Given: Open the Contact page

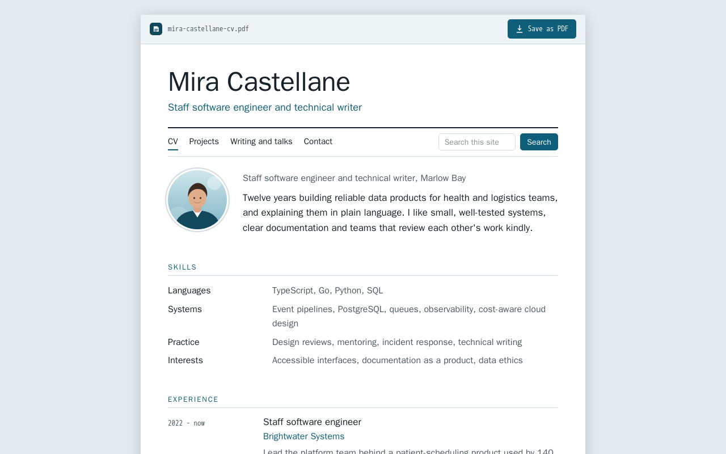Looking at the screenshot, I should point(318,142).
